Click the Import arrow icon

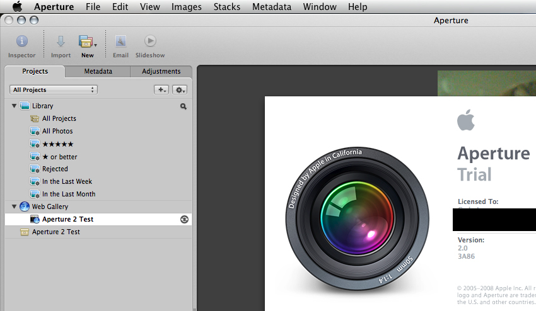pos(61,42)
